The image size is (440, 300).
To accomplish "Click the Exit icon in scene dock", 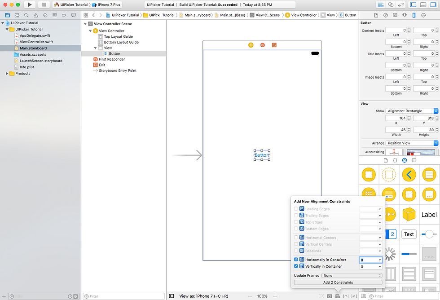I will click(274, 45).
